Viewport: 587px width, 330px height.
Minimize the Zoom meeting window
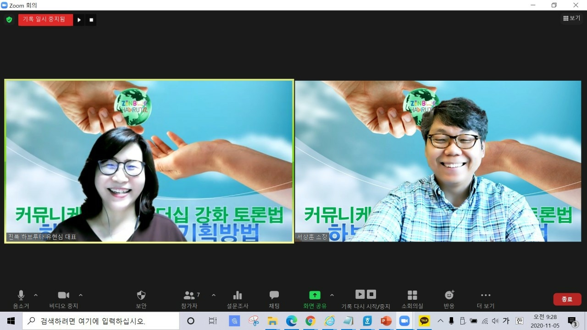532,5
